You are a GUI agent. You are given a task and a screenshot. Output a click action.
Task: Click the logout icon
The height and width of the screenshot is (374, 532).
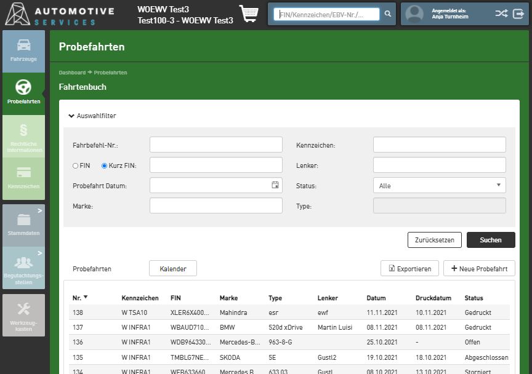point(518,14)
